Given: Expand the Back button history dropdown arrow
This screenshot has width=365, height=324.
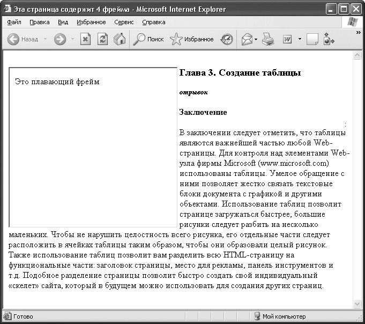Looking at the screenshot, I should tap(45, 39).
